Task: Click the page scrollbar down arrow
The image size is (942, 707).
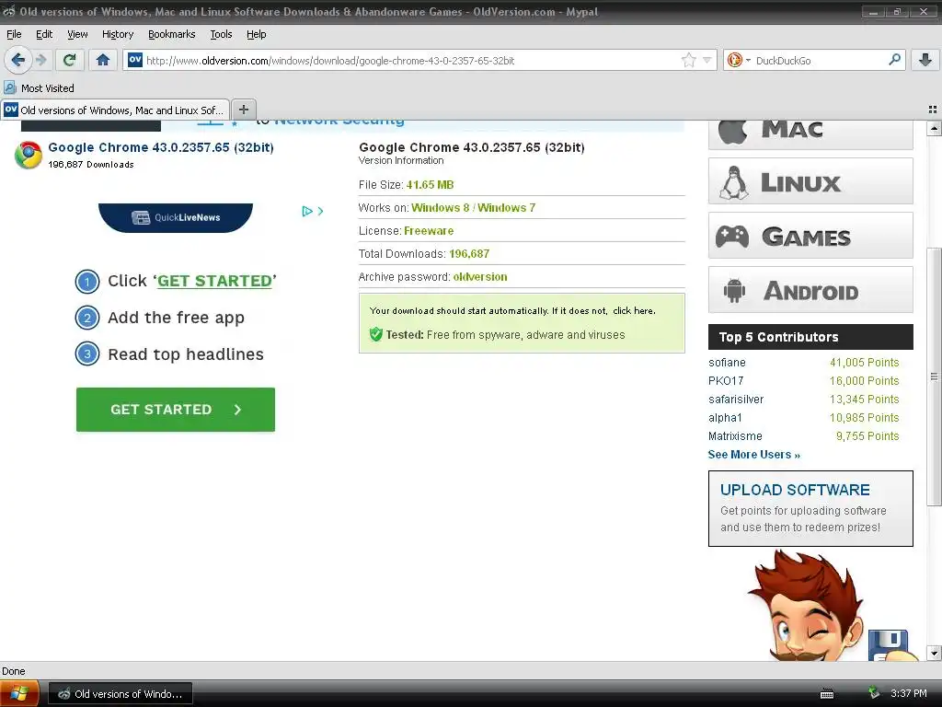Action: (934, 653)
